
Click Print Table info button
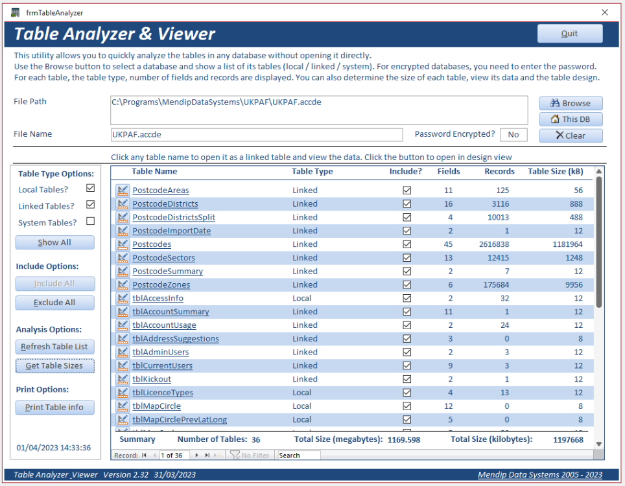click(55, 408)
